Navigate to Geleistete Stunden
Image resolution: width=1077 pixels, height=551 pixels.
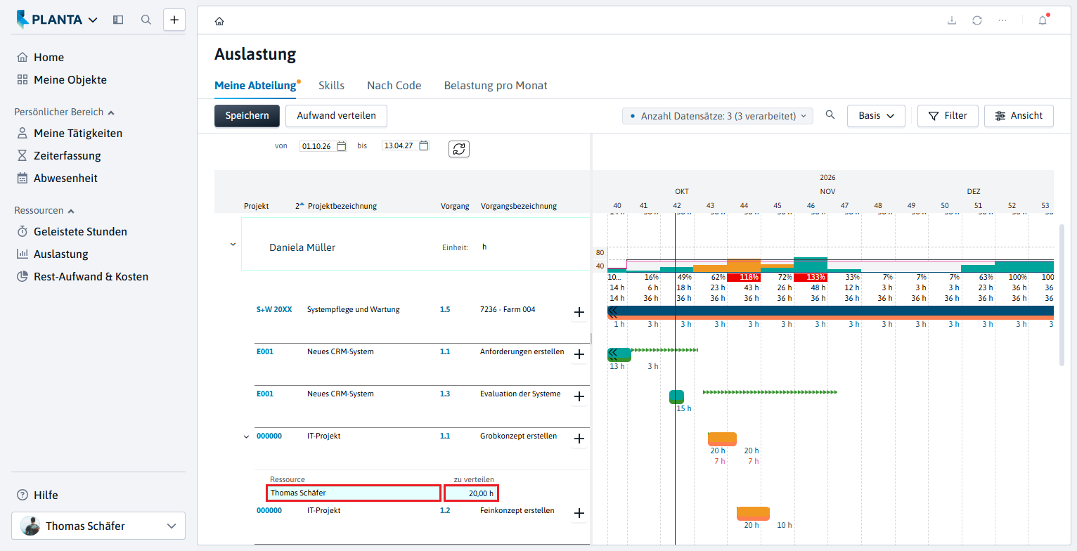80,232
